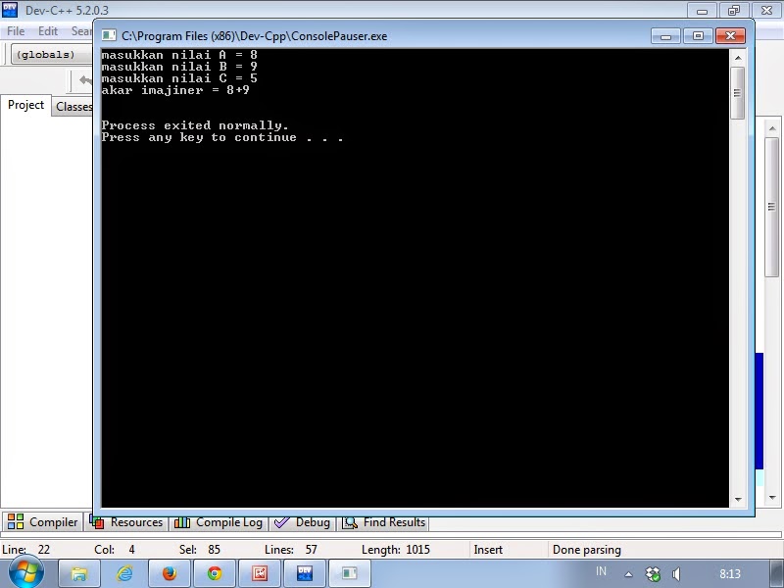The height and width of the screenshot is (588, 784).
Task: Restore down the Dev-C++ main window
Action: tap(733, 11)
